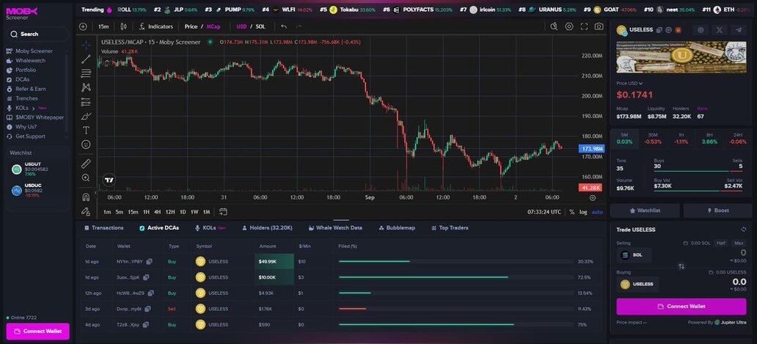The image size is (757, 344).
Task: Select the 4H timeframe below chart
Action: pos(158,212)
